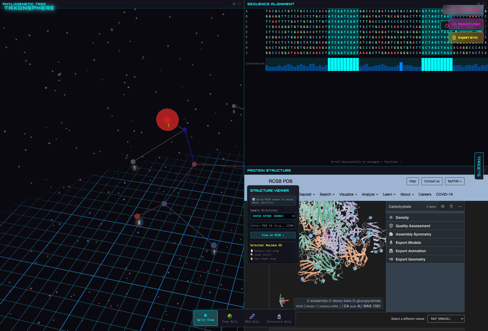Switch to Structure Only view

coord(279,318)
